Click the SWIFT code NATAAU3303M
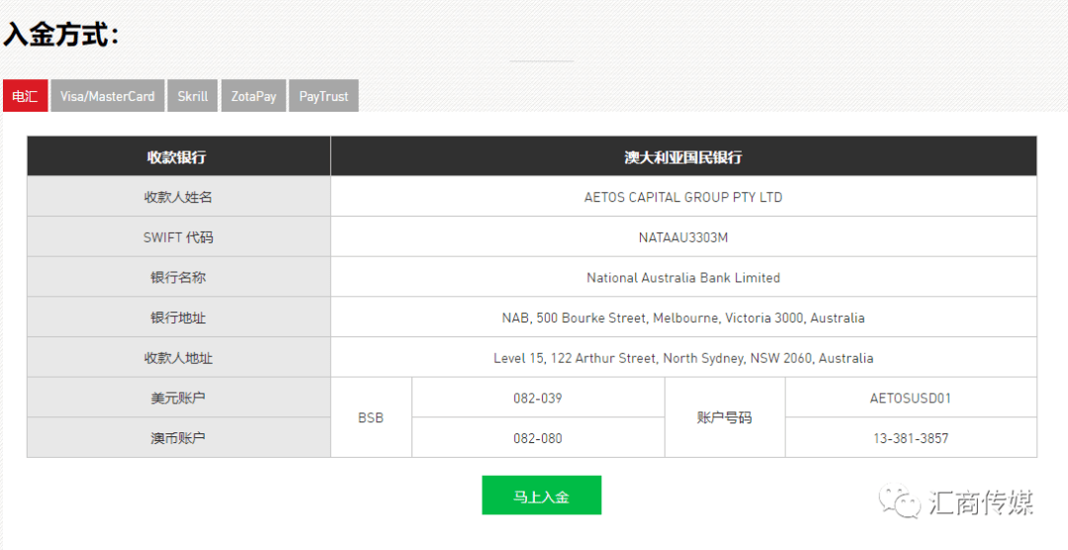This screenshot has width=1068, height=550. pos(683,237)
